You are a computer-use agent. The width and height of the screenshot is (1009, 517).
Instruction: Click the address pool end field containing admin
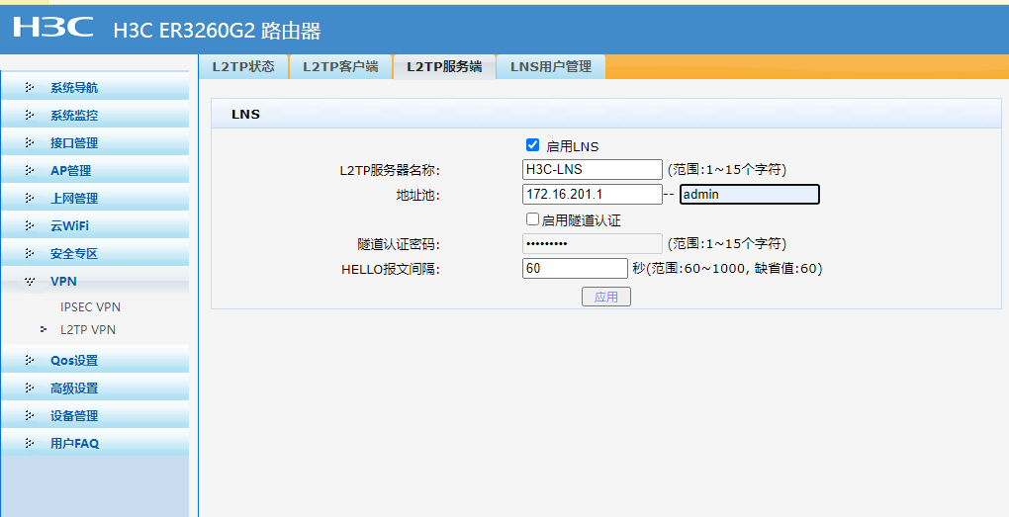pos(750,194)
